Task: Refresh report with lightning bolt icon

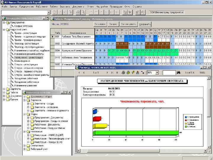Action: pyautogui.click(x=133, y=73)
